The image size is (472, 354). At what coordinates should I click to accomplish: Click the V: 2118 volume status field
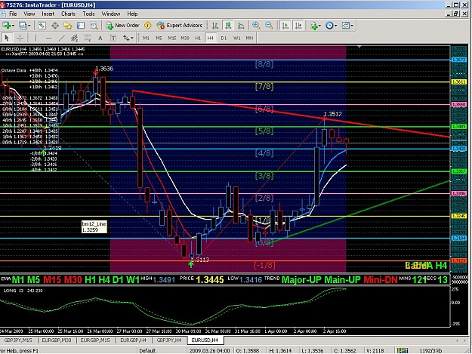click(x=375, y=351)
